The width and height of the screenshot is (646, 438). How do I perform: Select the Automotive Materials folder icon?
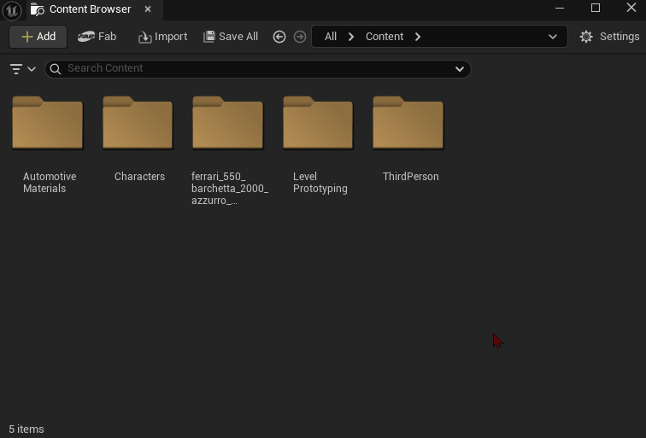tap(47, 123)
